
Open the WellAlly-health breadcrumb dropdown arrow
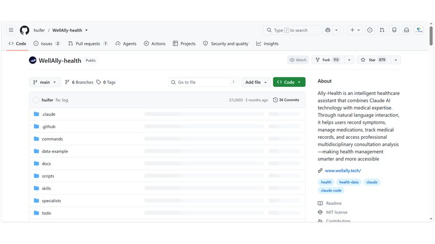coord(86,30)
